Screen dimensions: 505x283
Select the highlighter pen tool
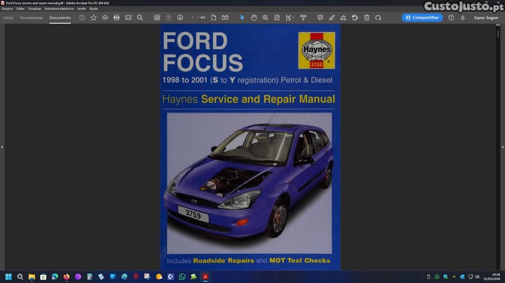tap(331, 17)
